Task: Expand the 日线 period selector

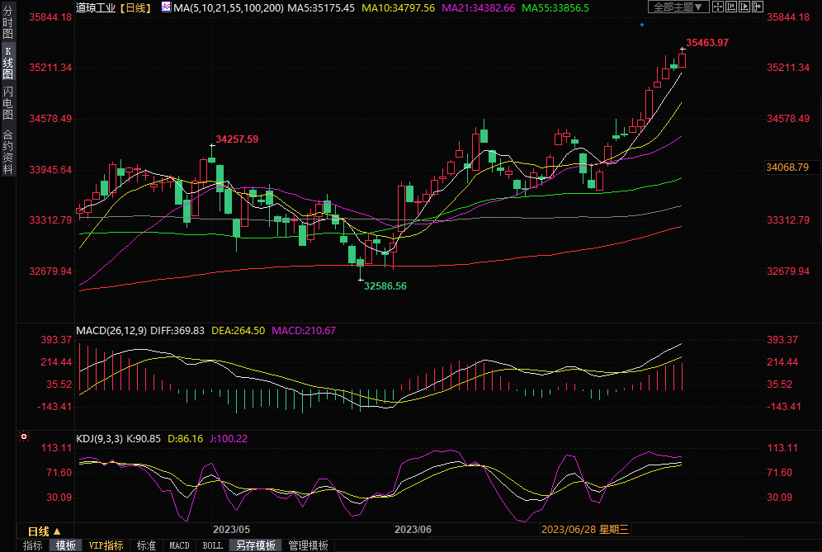Action: pyautogui.click(x=44, y=531)
